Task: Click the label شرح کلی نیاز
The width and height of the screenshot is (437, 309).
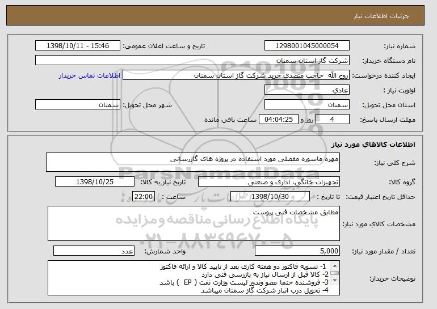Action: 394,163
